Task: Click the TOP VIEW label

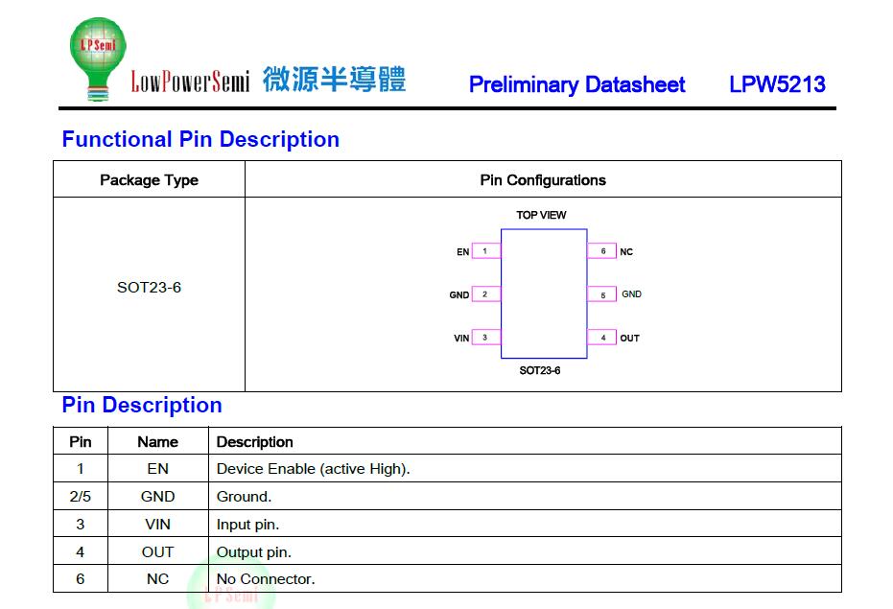Action: 541,215
